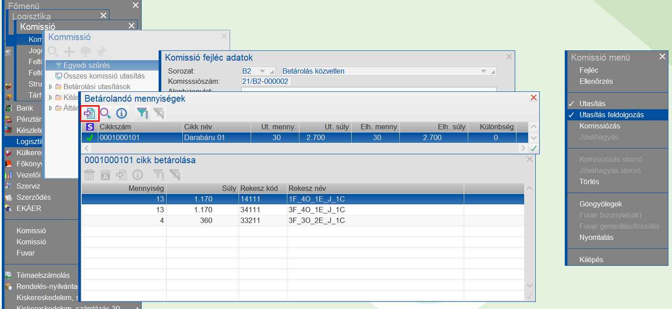This screenshot has height=309, width=672.
Task: Click the greyed info icon in cikk betárolása
Action: [138, 175]
